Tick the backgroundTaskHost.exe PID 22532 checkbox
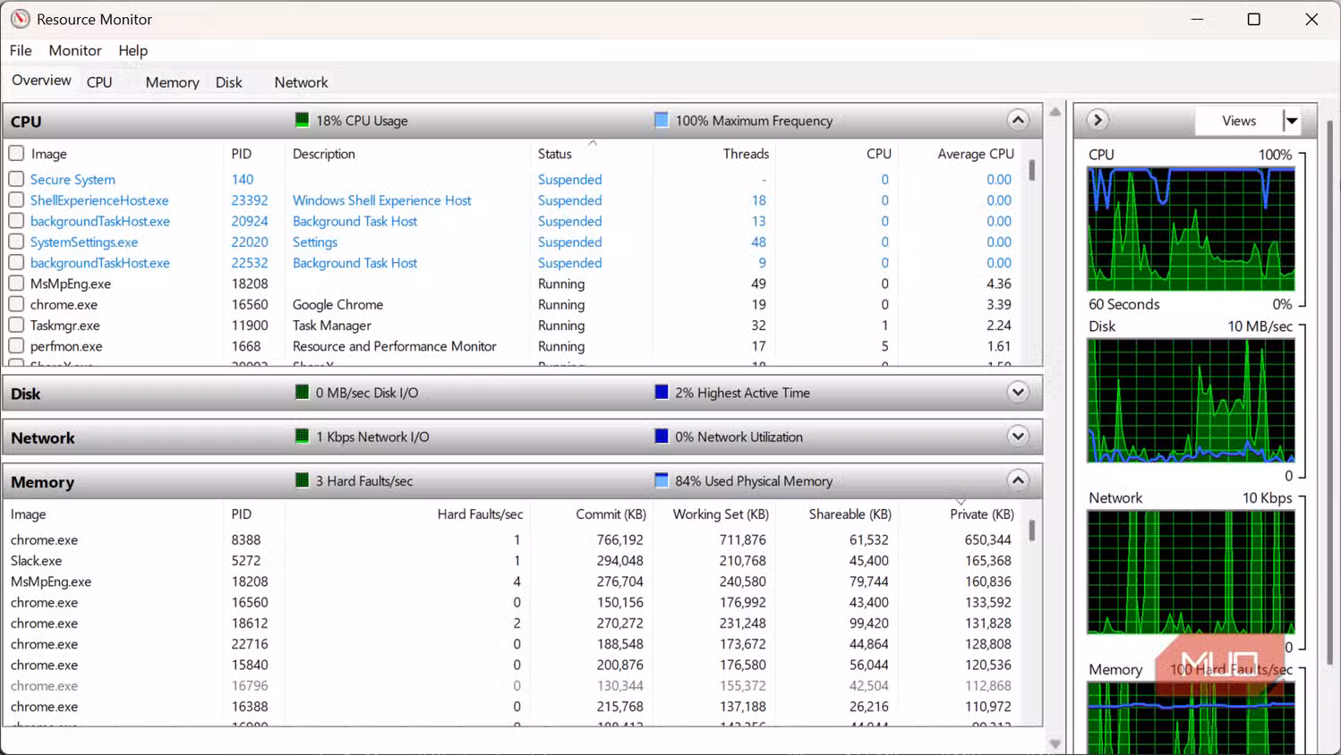The image size is (1341, 755). (16, 262)
